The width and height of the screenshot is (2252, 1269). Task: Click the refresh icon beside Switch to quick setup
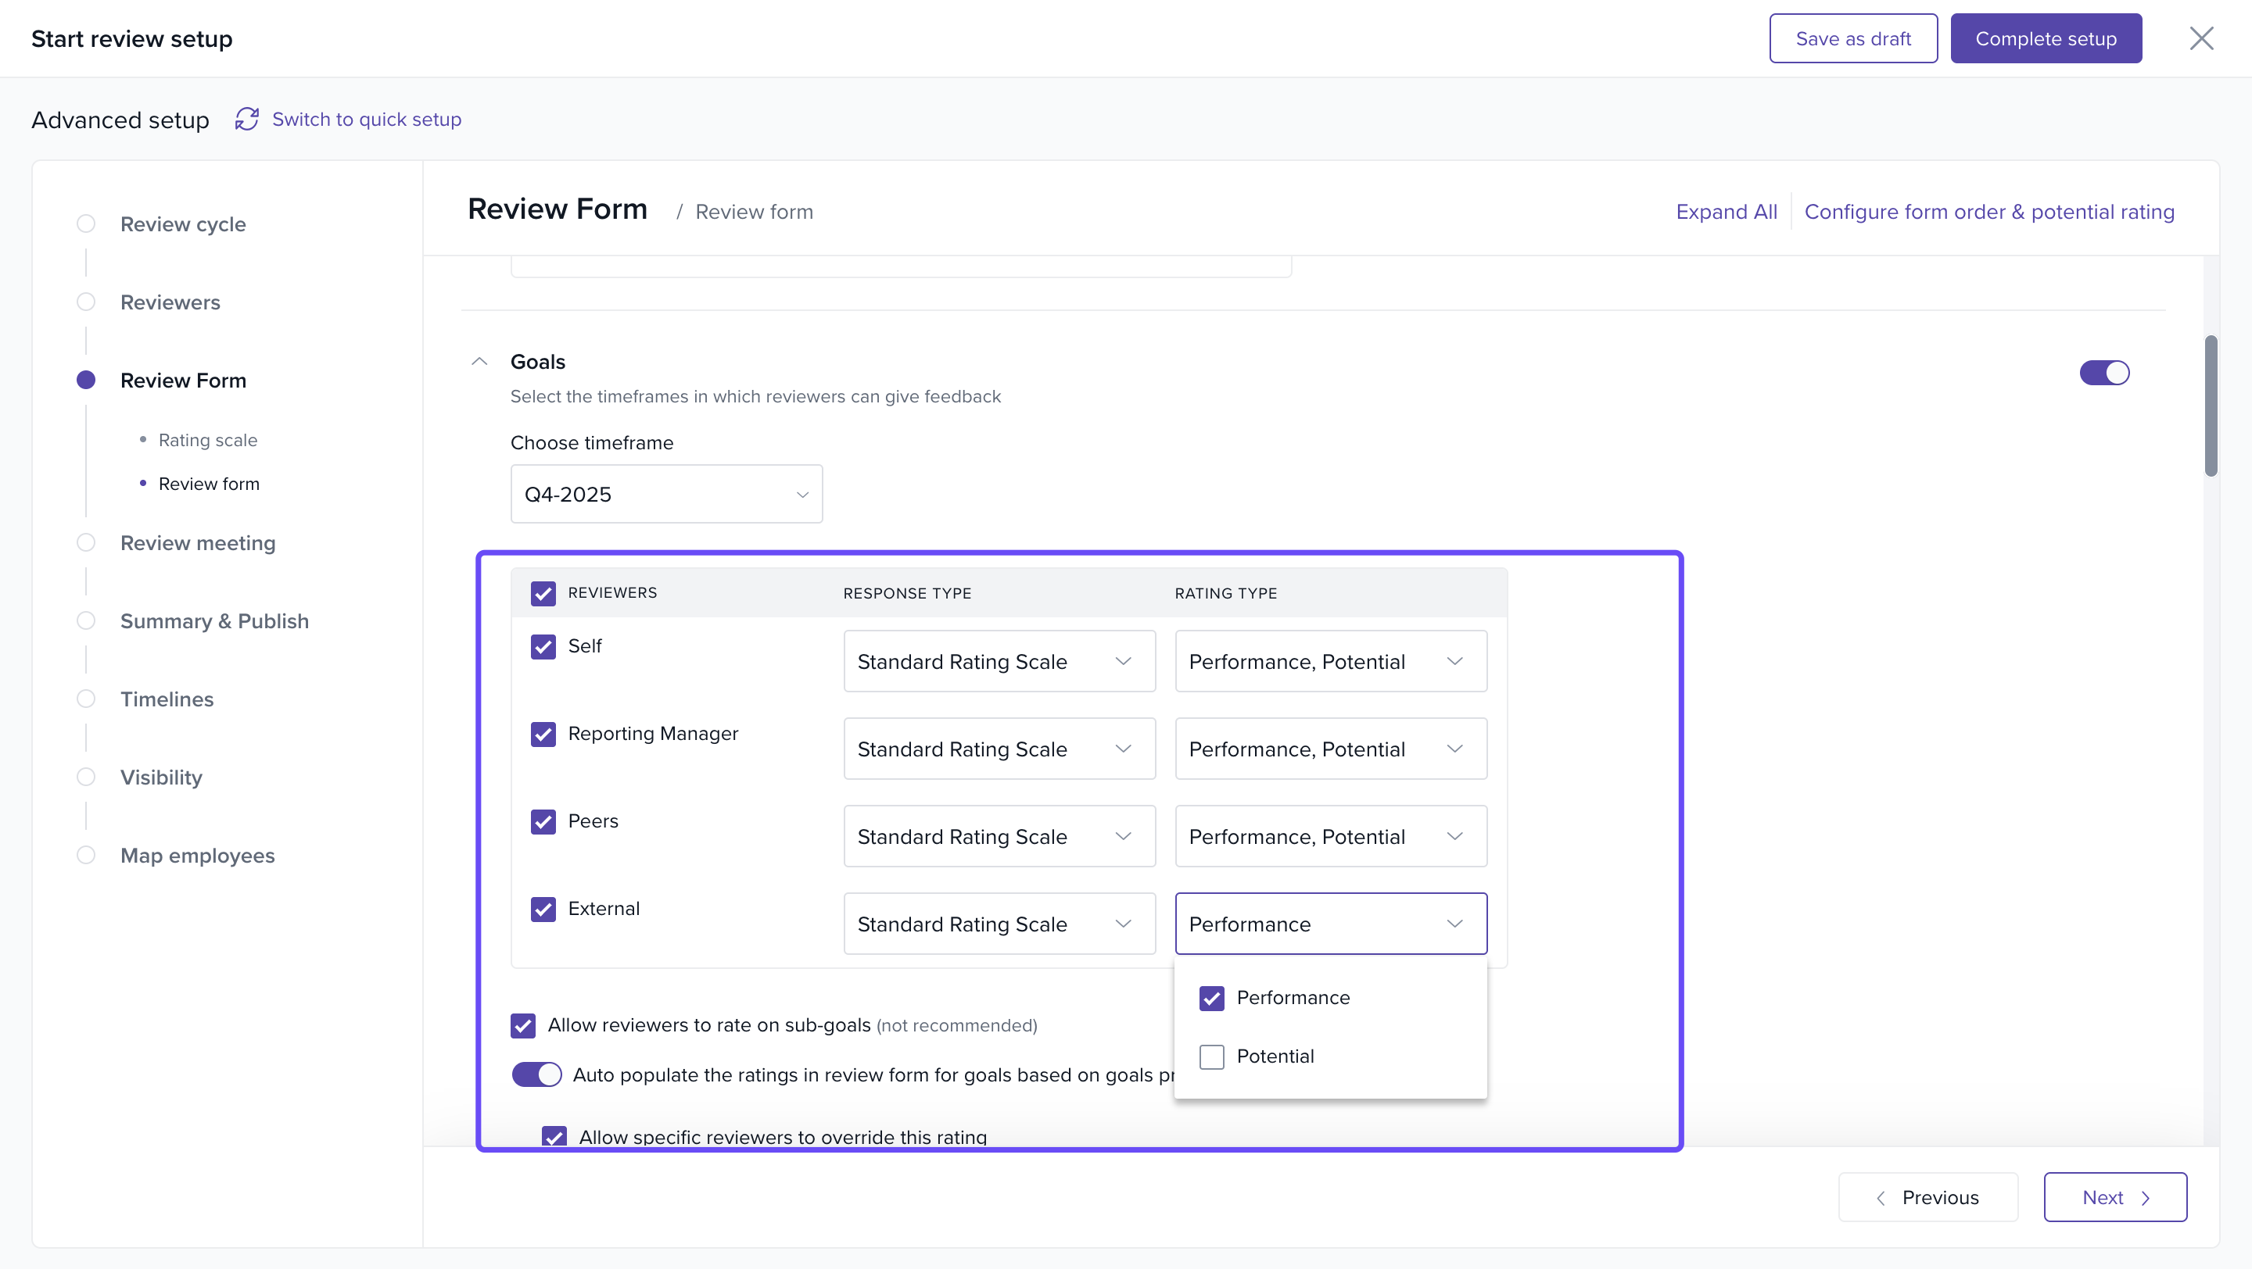[246, 119]
